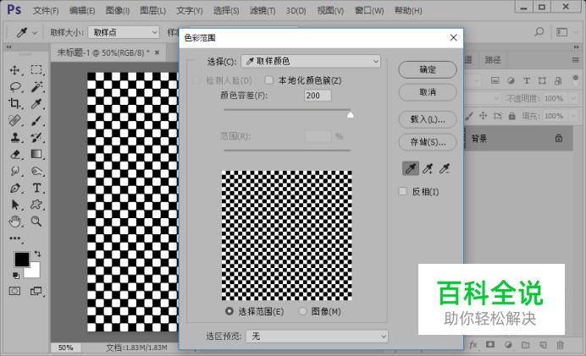Open the 取样大小 dropdown
This screenshot has height=356, width=586.
pos(124,32)
